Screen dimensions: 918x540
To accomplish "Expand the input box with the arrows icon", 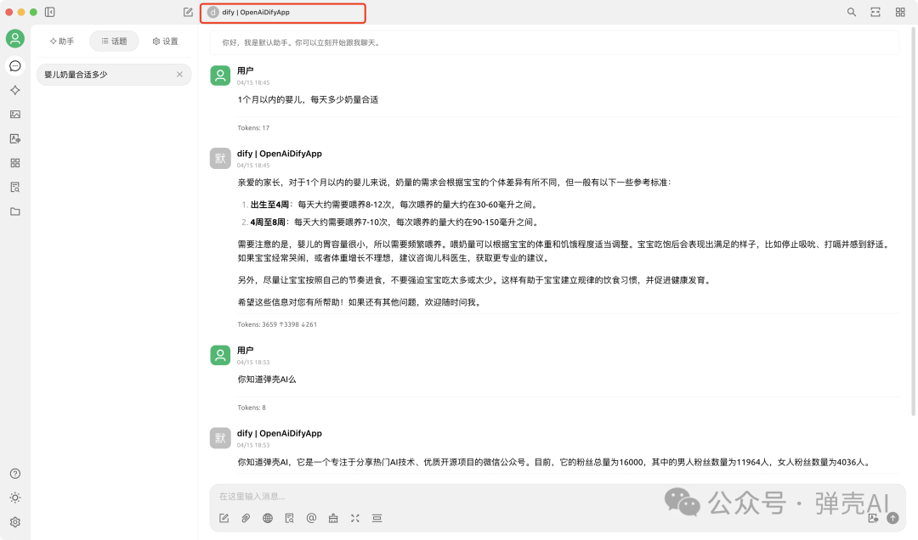I will click(354, 519).
